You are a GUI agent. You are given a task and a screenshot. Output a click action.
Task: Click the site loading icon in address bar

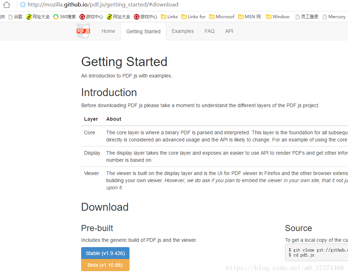click(x=23, y=5)
